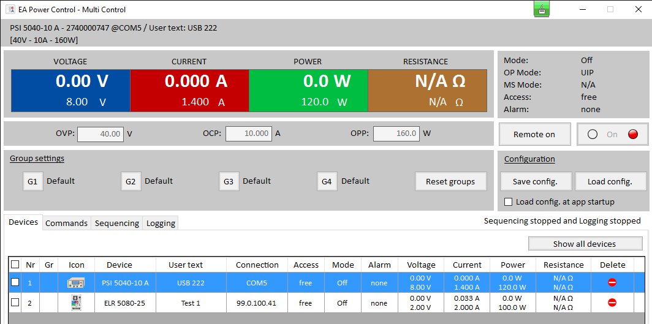This screenshot has height=324, width=652.
Task: Click the USB 222 user text cell
Action: (191, 283)
